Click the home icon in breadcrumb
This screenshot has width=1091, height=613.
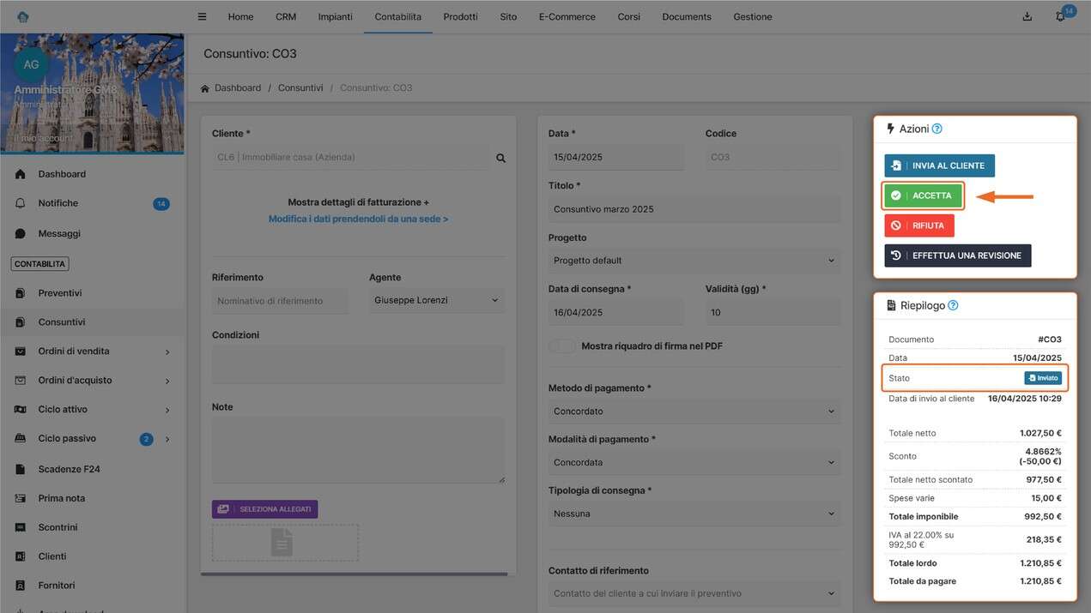coord(205,88)
